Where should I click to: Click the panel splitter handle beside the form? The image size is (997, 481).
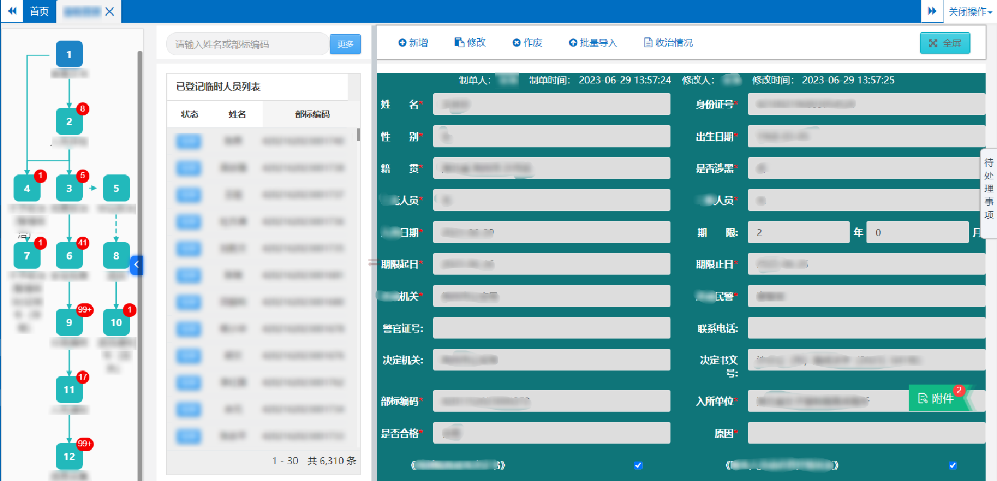click(373, 263)
